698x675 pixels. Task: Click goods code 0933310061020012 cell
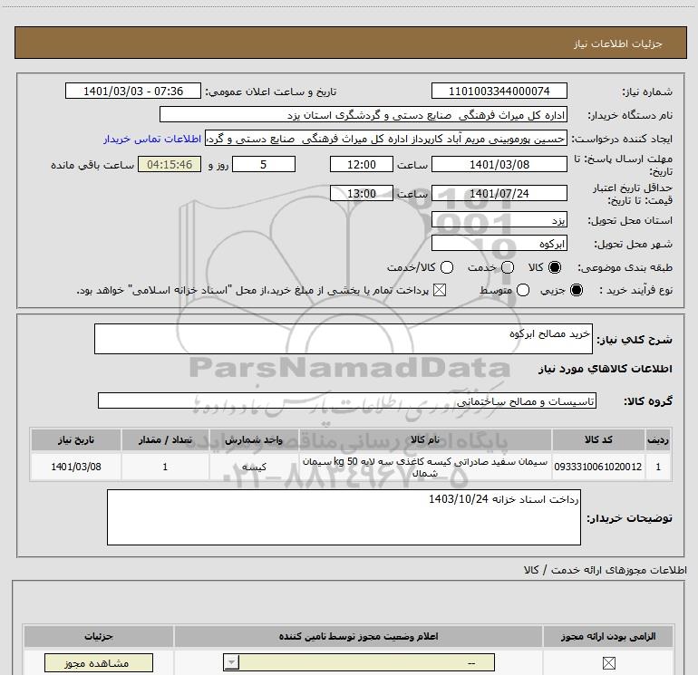point(598,467)
